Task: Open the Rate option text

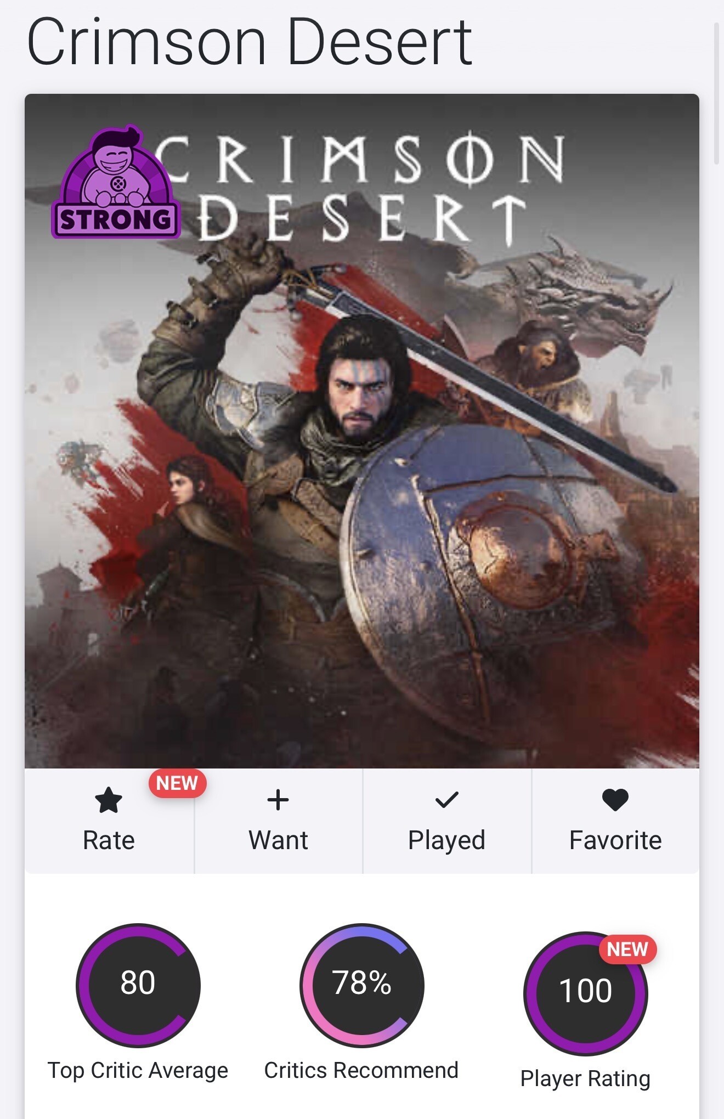Action: pyautogui.click(x=109, y=840)
